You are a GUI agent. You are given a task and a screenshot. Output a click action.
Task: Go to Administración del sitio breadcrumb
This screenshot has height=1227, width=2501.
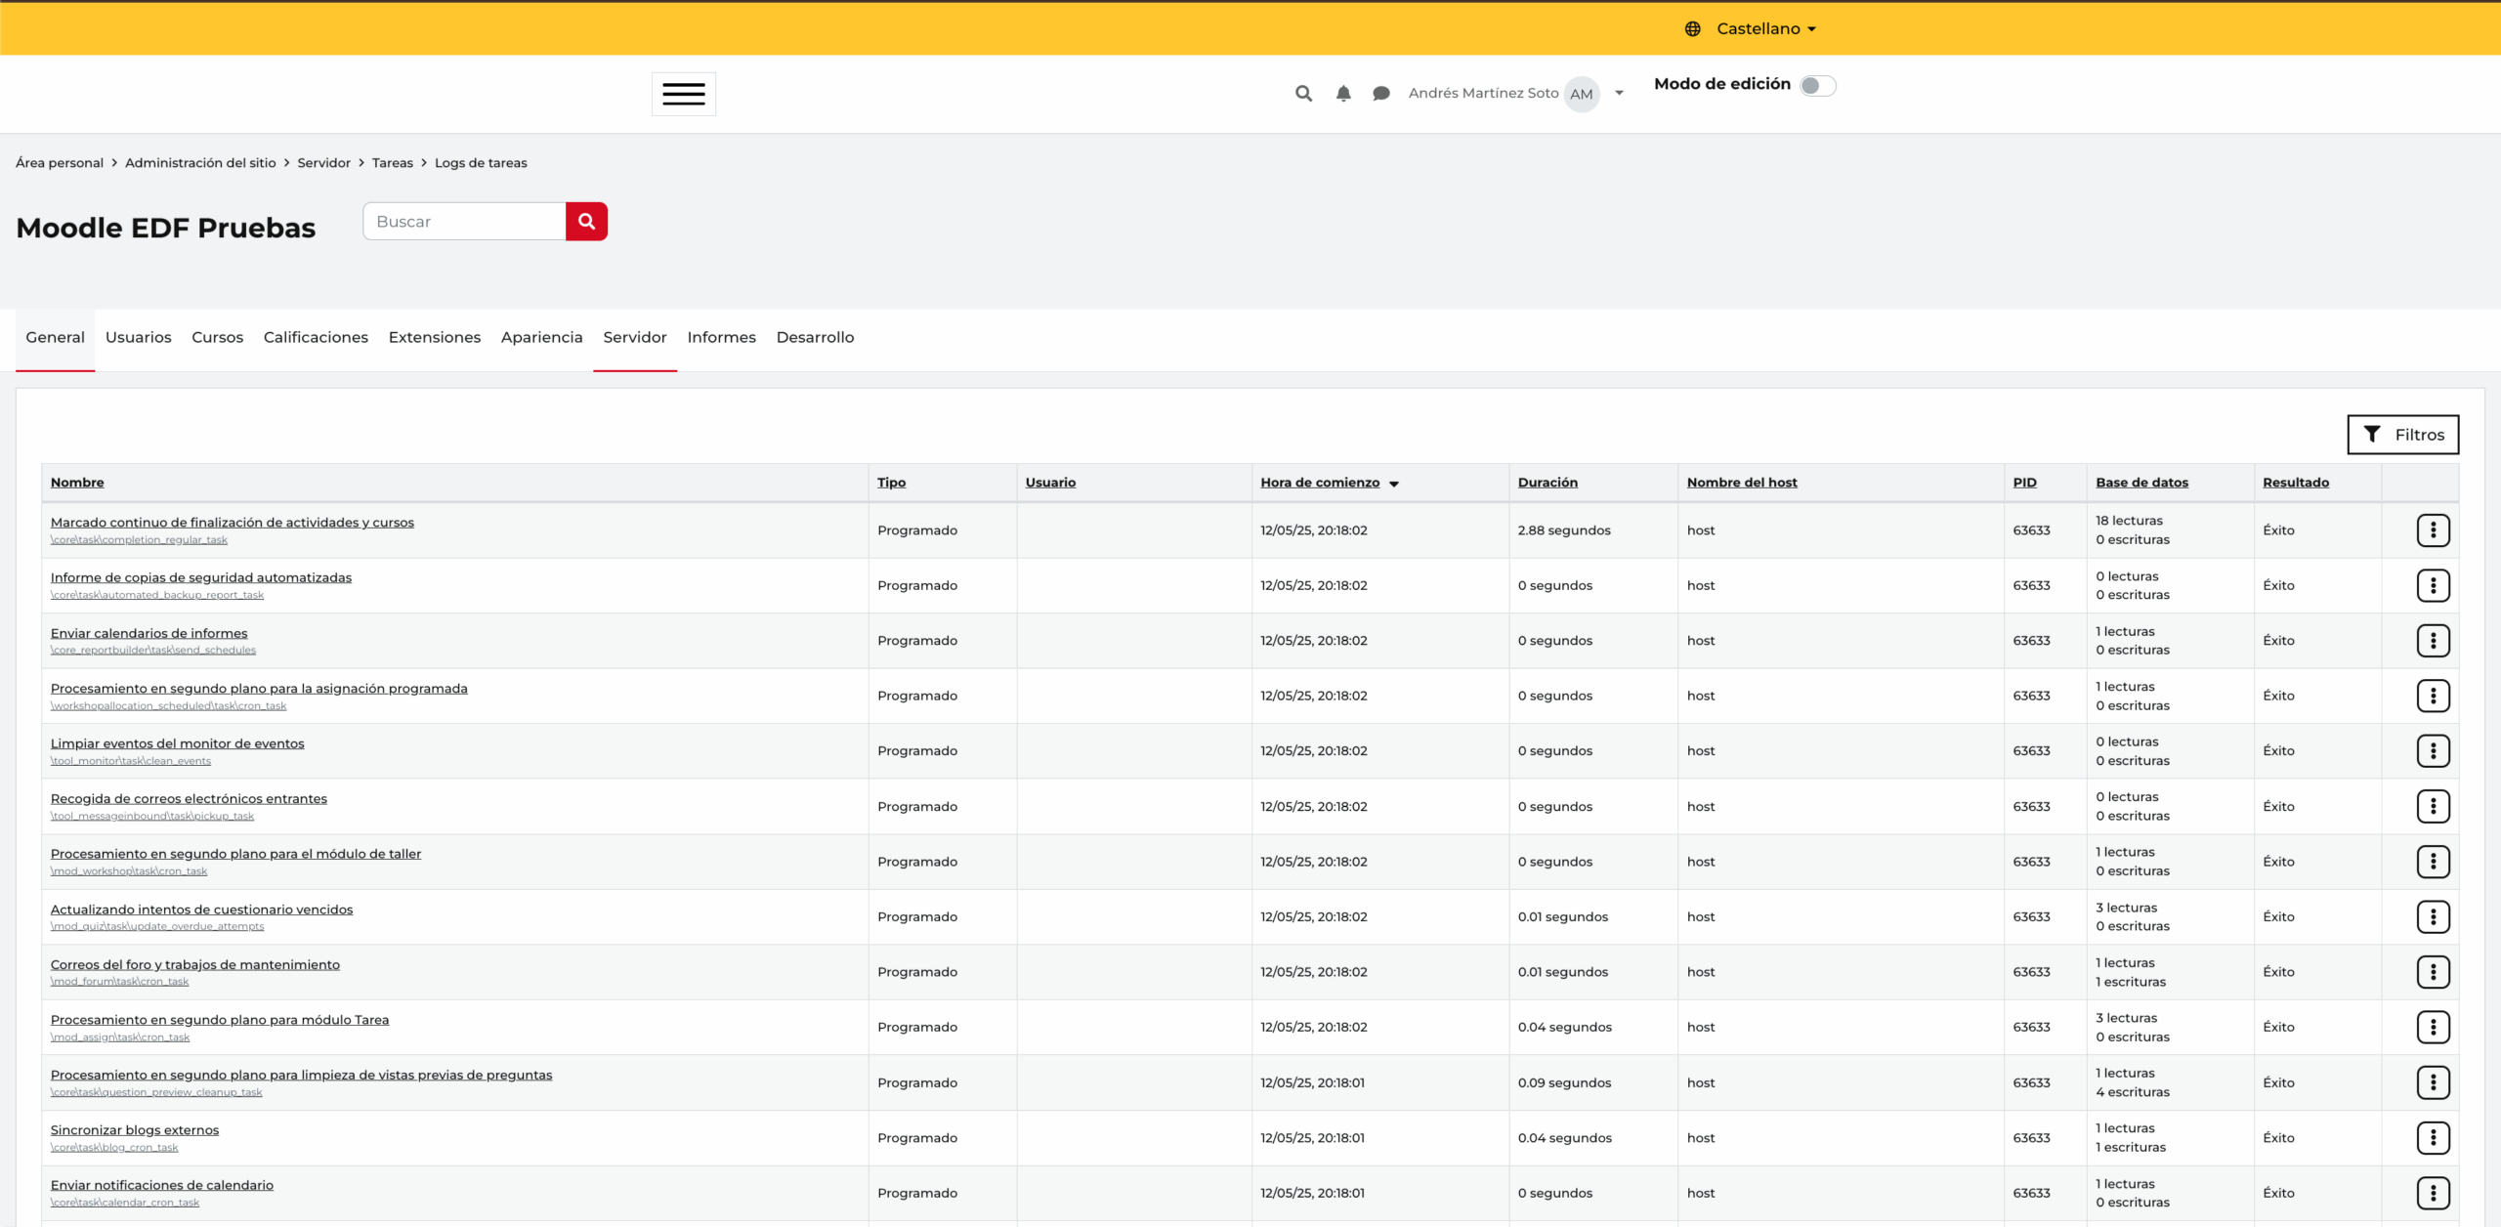tap(200, 163)
